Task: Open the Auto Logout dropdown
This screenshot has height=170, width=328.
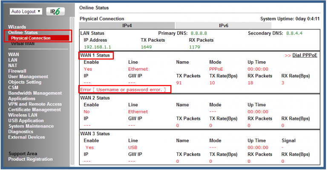Action: point(26,11)
